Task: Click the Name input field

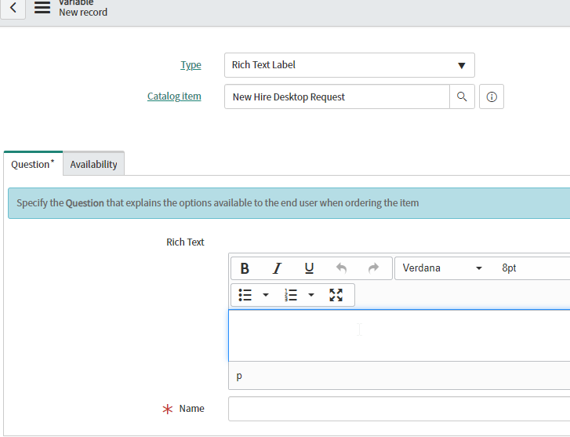Action: 399,409
